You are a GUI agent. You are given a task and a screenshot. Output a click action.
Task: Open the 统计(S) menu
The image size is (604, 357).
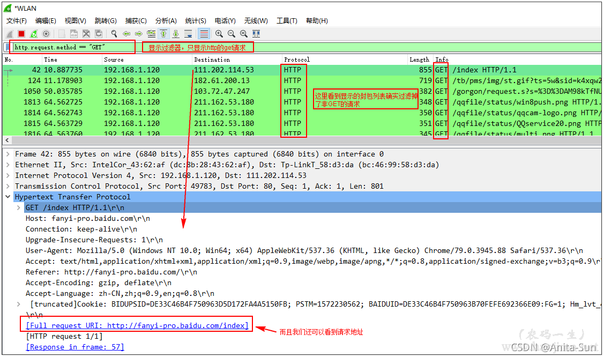coord(196,21)
